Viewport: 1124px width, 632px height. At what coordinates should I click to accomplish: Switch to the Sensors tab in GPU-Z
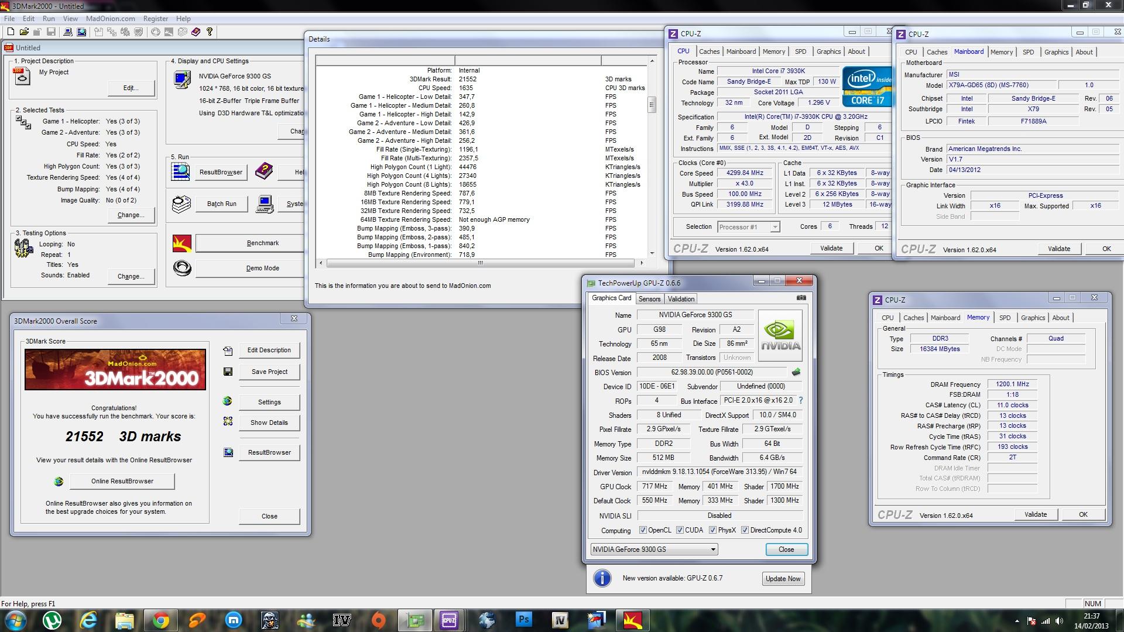(x=649, y=299)
